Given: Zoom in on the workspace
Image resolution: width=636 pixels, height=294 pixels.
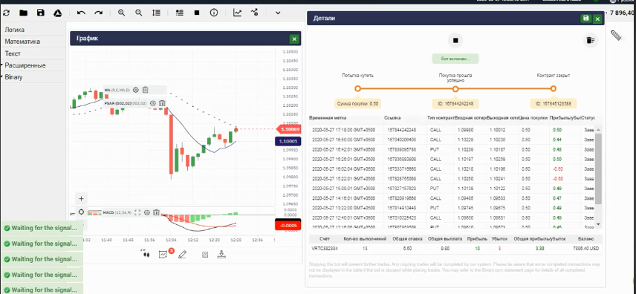Looking at the screenshot, I should 121,13.
